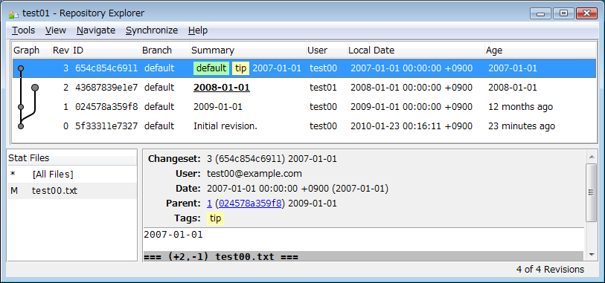Click age 12 months ago
This screenshot has height=283, width=605.
coord(520,107)
